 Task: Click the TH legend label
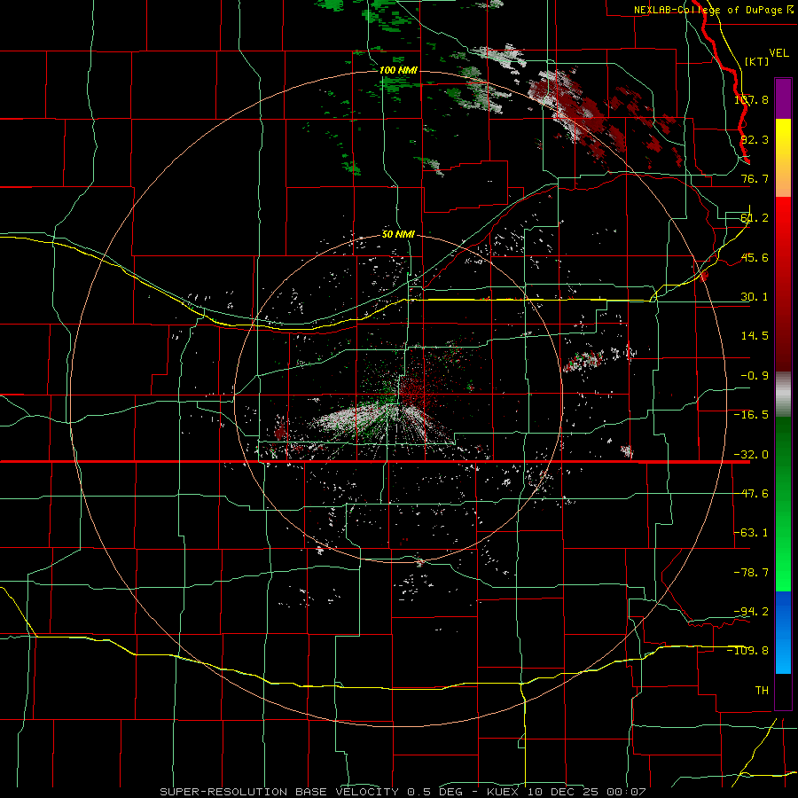(762, 690)
